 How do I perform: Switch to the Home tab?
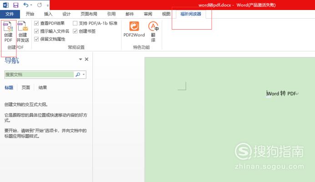(30, 14)
